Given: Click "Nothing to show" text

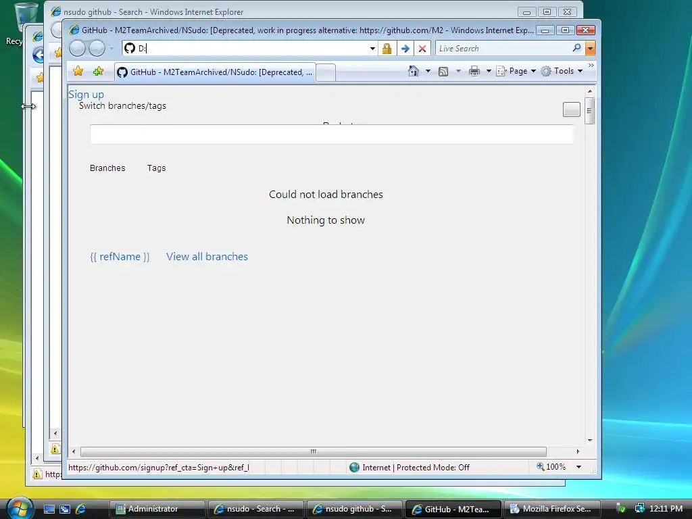Looking at the screenshot, I should coord(326,220).
